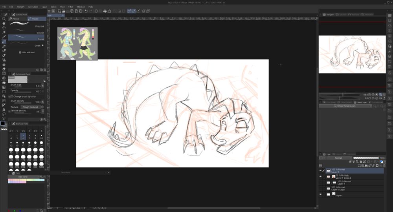393x212 pixels.
Task: Select the Eyedropper tool
Action: (4, 37)
